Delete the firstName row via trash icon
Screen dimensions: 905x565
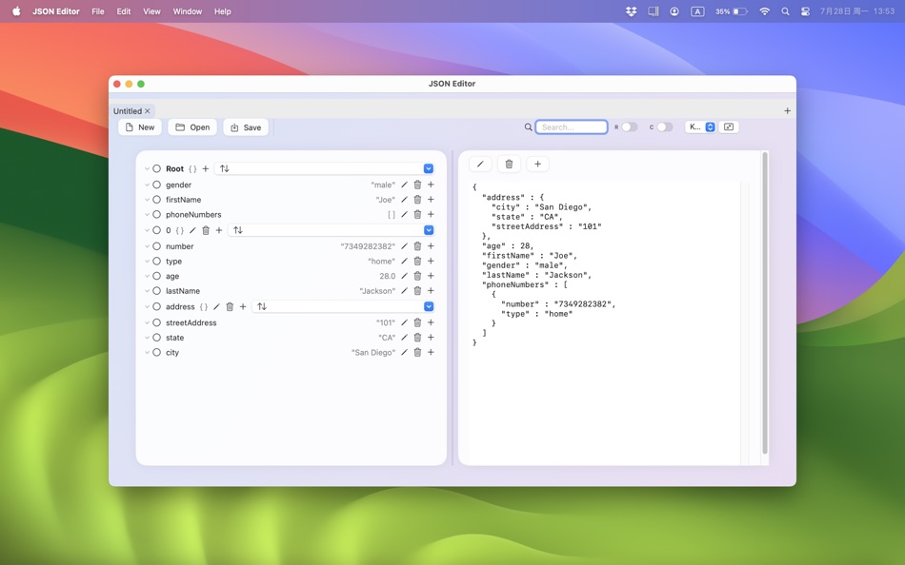(x=417, y=200)
